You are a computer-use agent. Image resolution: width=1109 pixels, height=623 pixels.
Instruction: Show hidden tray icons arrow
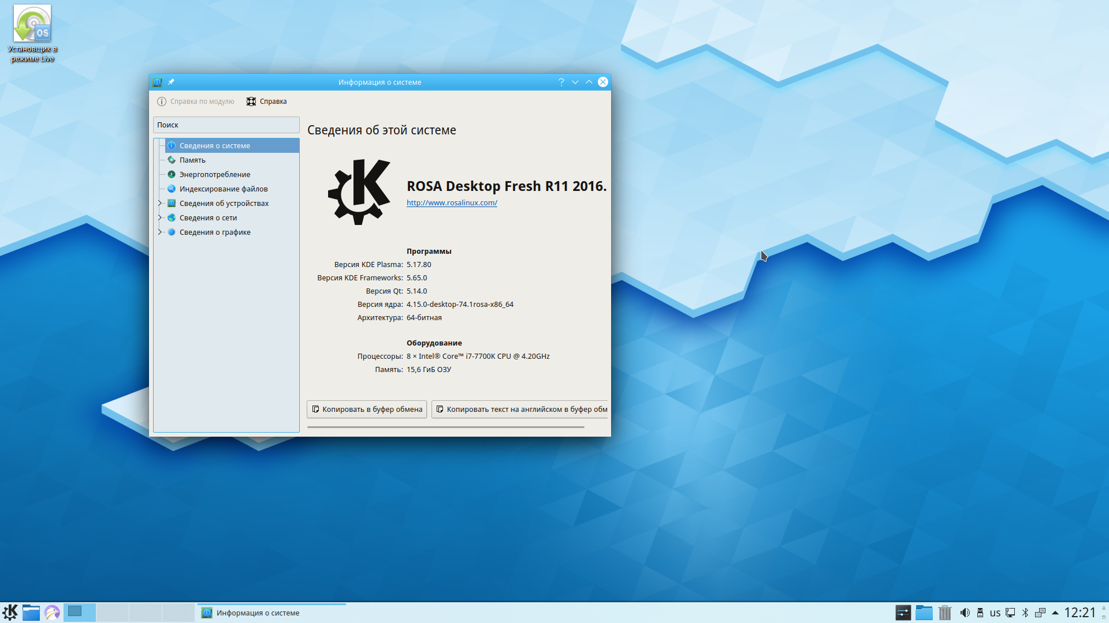(1055, 613)
